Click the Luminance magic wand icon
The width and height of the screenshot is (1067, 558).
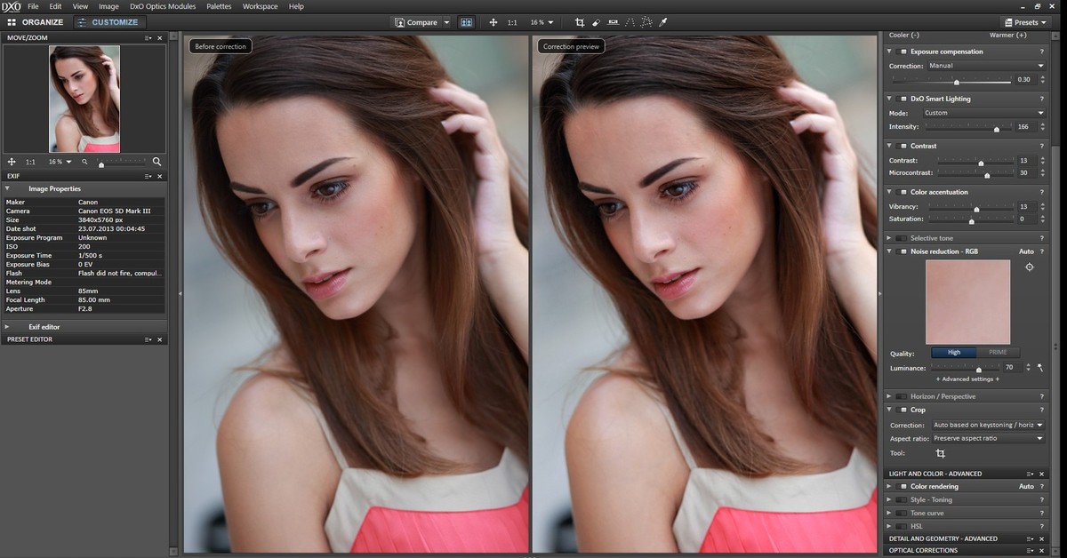pyautogui.click(x=1039, y=367)
